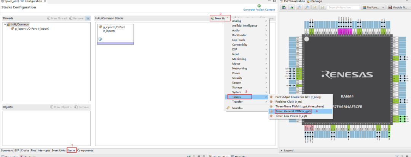Click the collapse-all icon in Threads panel
The image size is (411, 157).
[x=88, y=18]
